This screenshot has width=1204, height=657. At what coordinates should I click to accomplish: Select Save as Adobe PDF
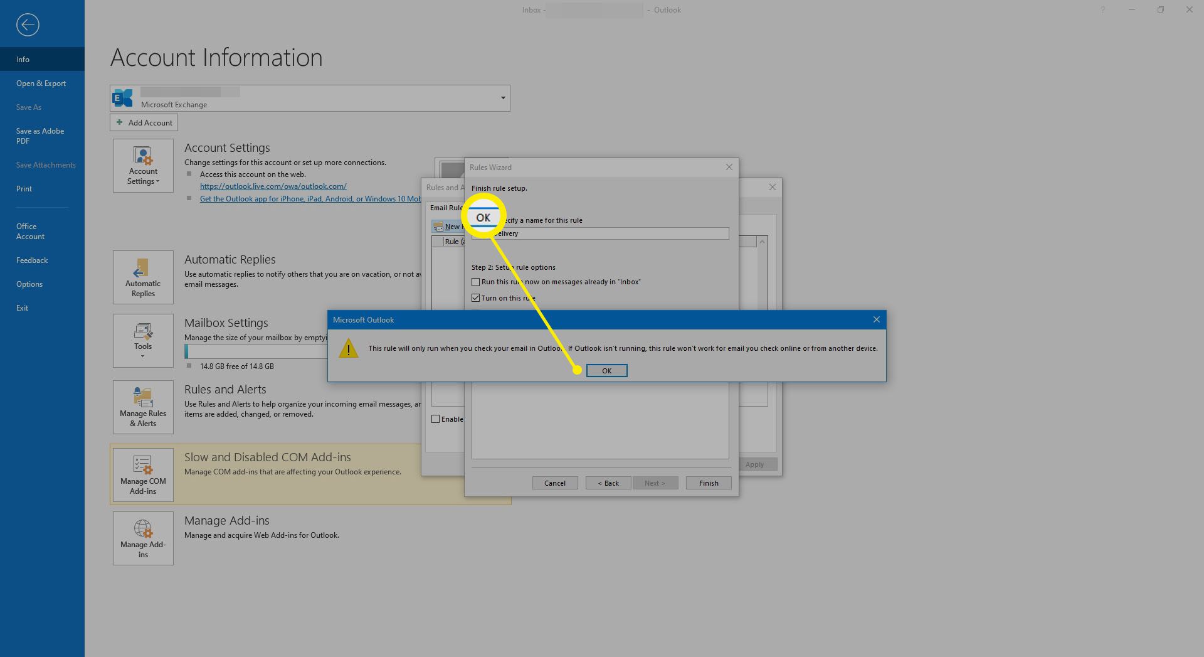(x=42, y=136)
